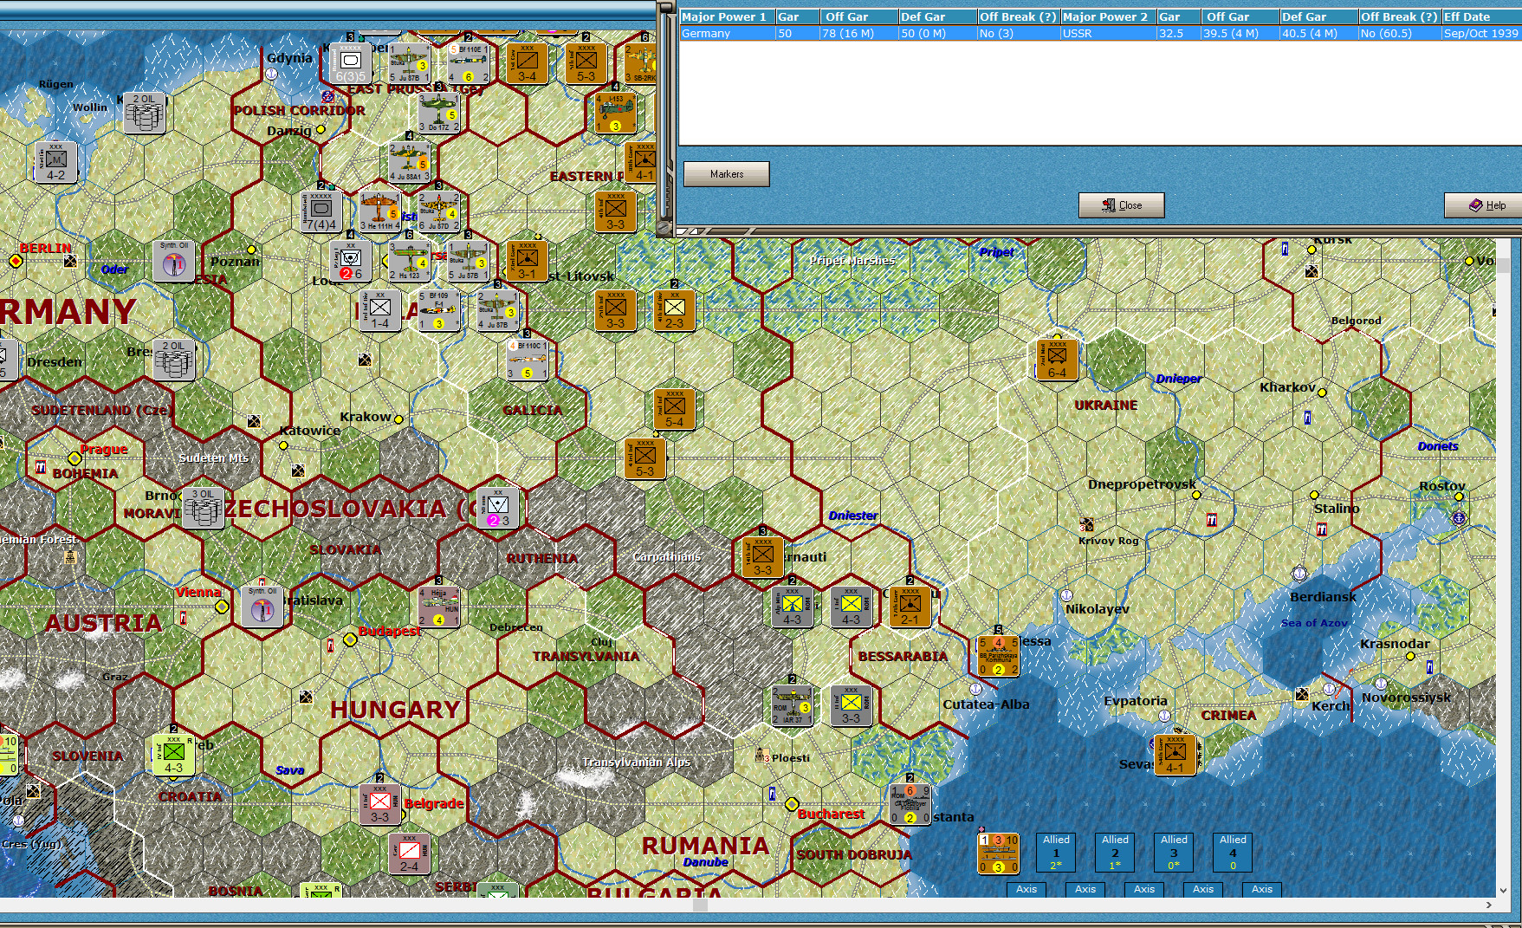Select the Ju 88A1 bomber counter
This screenshot has height=928, width=1522.
click(x=409, y=162)
